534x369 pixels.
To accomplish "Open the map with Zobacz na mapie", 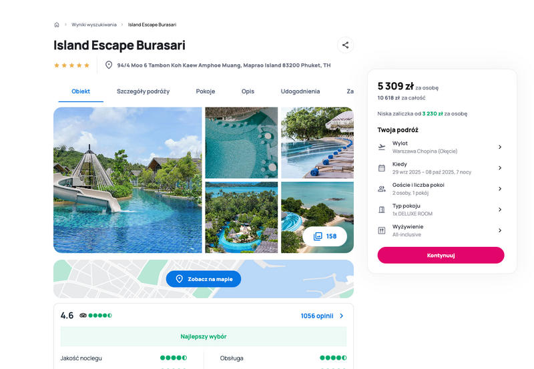I will click(x=204, y=279).
